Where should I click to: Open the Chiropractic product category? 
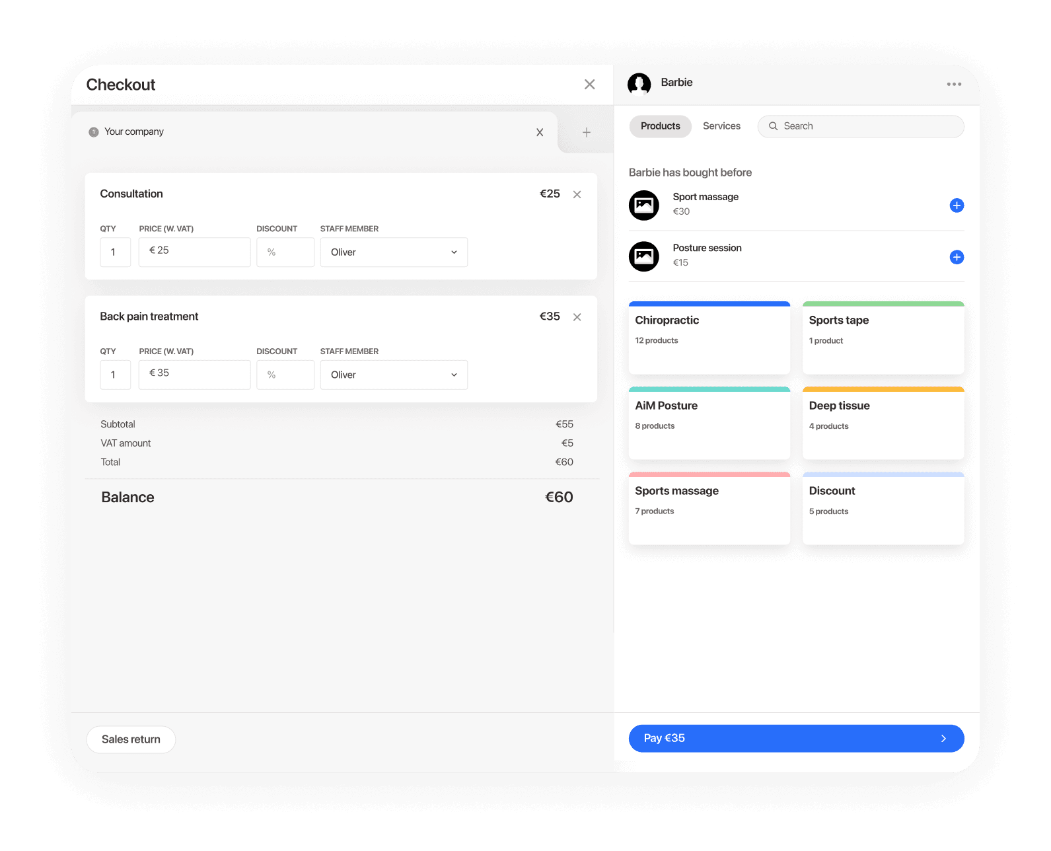[x=709, y=338]
